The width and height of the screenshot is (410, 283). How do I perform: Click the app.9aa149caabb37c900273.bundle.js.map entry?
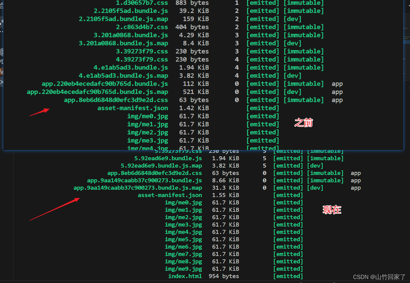pos(138,188)
